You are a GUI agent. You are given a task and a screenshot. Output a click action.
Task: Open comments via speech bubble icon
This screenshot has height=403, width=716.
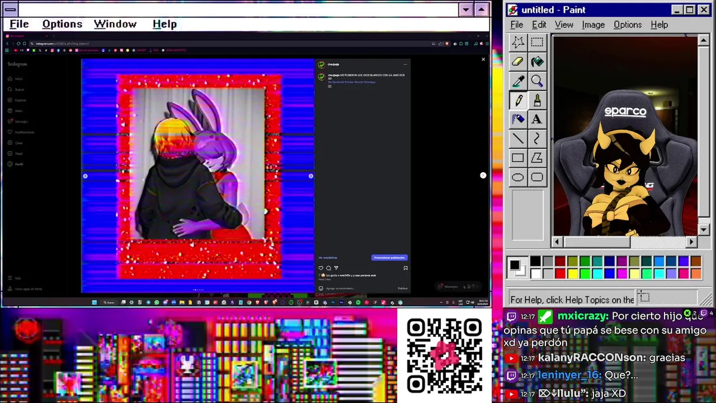pyautogui.click(x=328, y=268)
